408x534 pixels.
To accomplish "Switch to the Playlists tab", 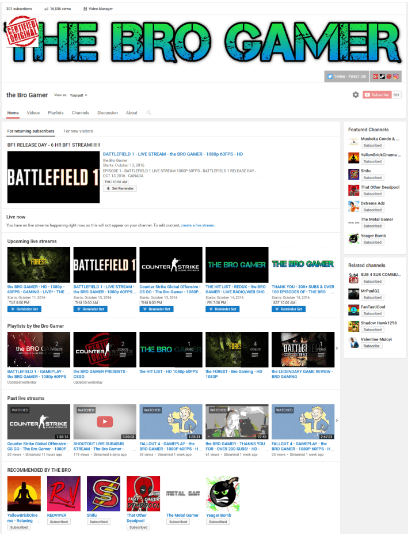I will pyautogui.click(x=55, y=113).
